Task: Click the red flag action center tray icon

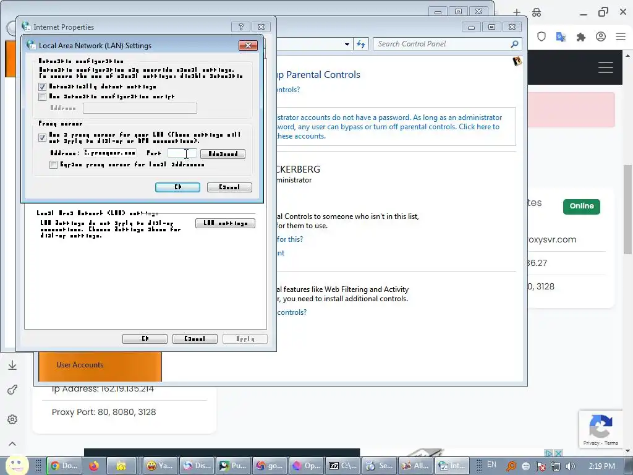Action: click(540, 466)
